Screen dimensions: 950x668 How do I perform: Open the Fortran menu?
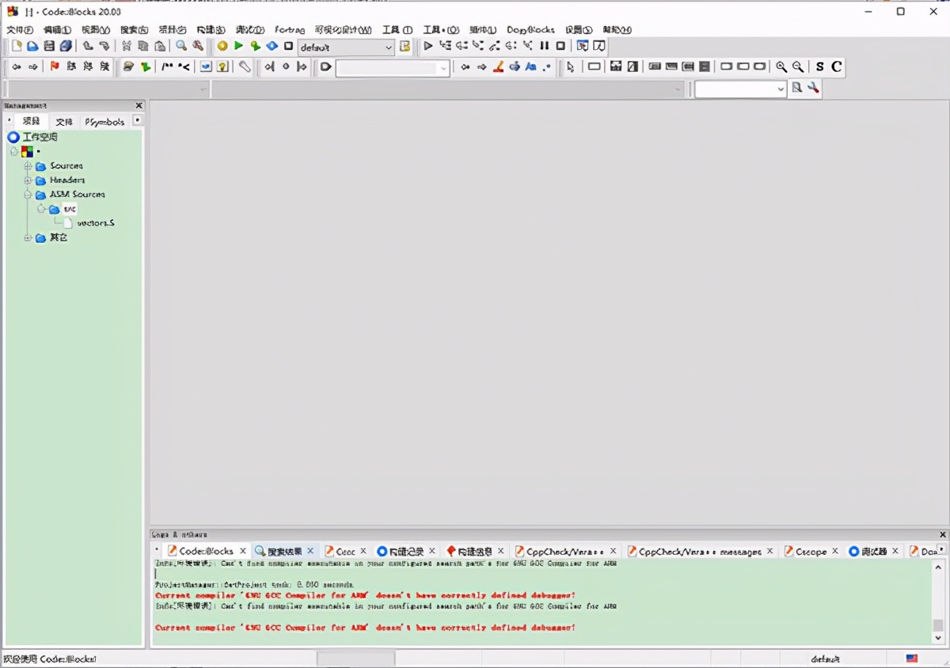point(290,29)
